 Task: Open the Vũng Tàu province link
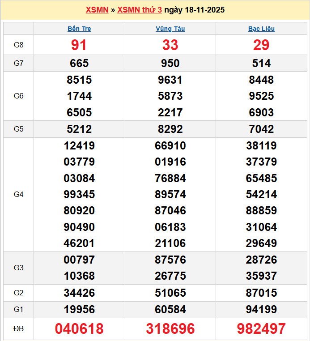[x=170, y=29]
